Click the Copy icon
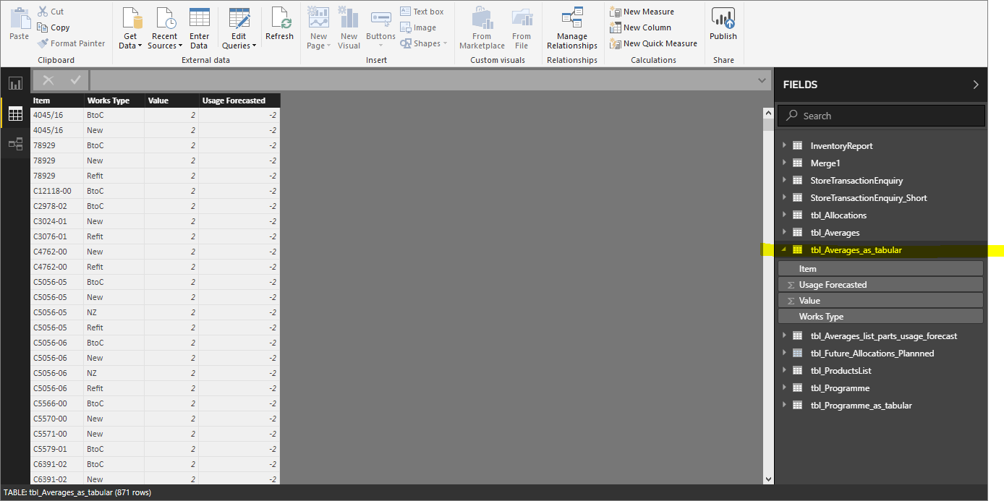The height and width of the screenshot is (501, 1004). pos(42,27)
